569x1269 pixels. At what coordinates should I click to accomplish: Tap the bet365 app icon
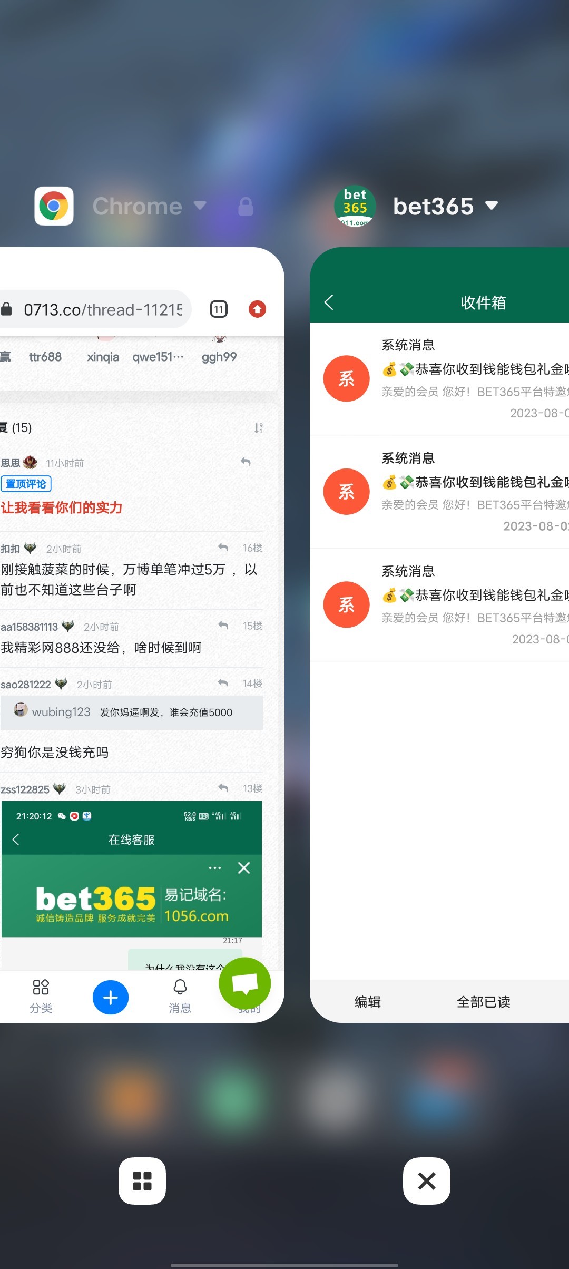(x=355, y=206)
